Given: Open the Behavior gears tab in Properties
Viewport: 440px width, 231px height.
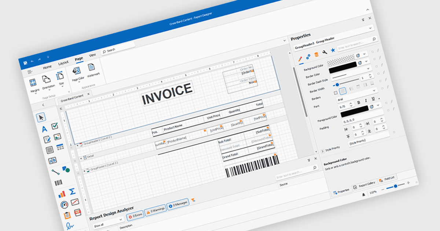Looking at the screenshot, I should pyautogui.click(x=308, y=56).
